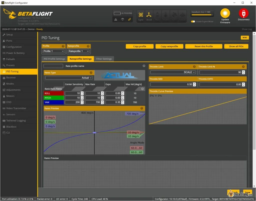Click the green PITCH color label
This screenshot has width=256, height=201.
click(54, 98)
